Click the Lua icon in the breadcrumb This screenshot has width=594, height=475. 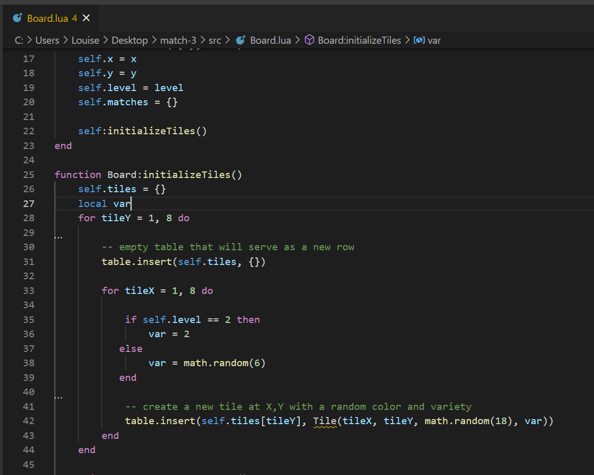(241, 40)
